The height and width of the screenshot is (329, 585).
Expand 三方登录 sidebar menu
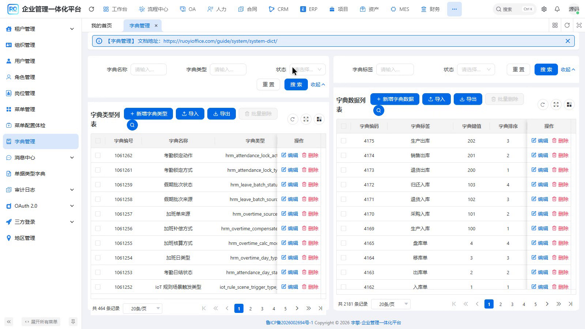click(x=41, y=222)
